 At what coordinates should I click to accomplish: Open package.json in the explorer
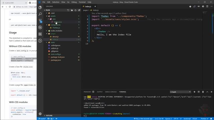(56, 60)
